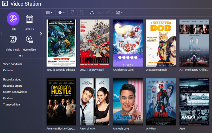Expand the multi-select dropdown arrow
This screenshot has height=133, width=212.
tap(122, 13)
